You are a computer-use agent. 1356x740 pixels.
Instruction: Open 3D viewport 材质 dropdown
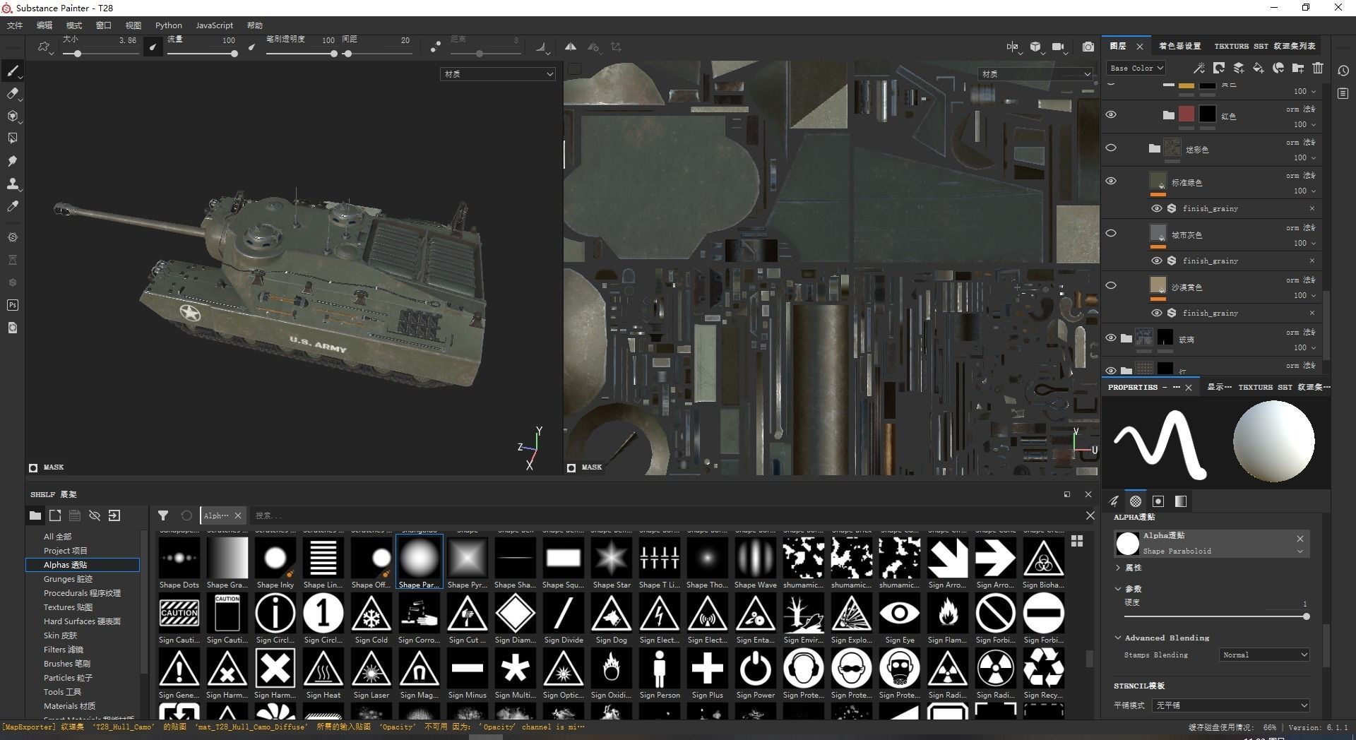pos(498,74)
